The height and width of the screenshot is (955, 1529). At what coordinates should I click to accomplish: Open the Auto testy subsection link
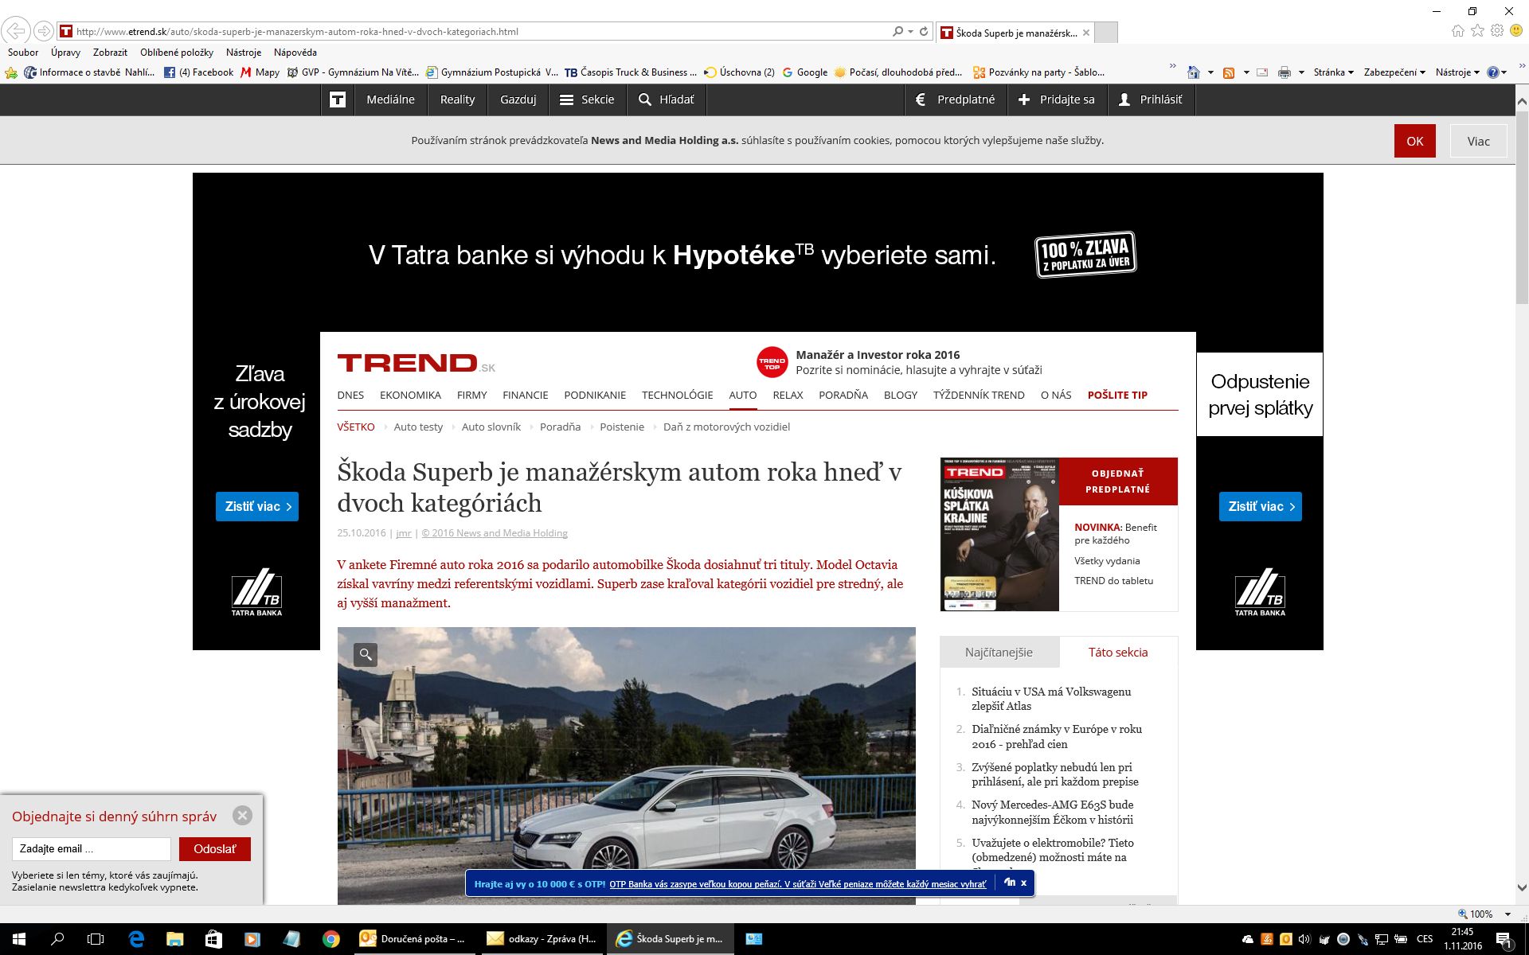tap(418, 427)
